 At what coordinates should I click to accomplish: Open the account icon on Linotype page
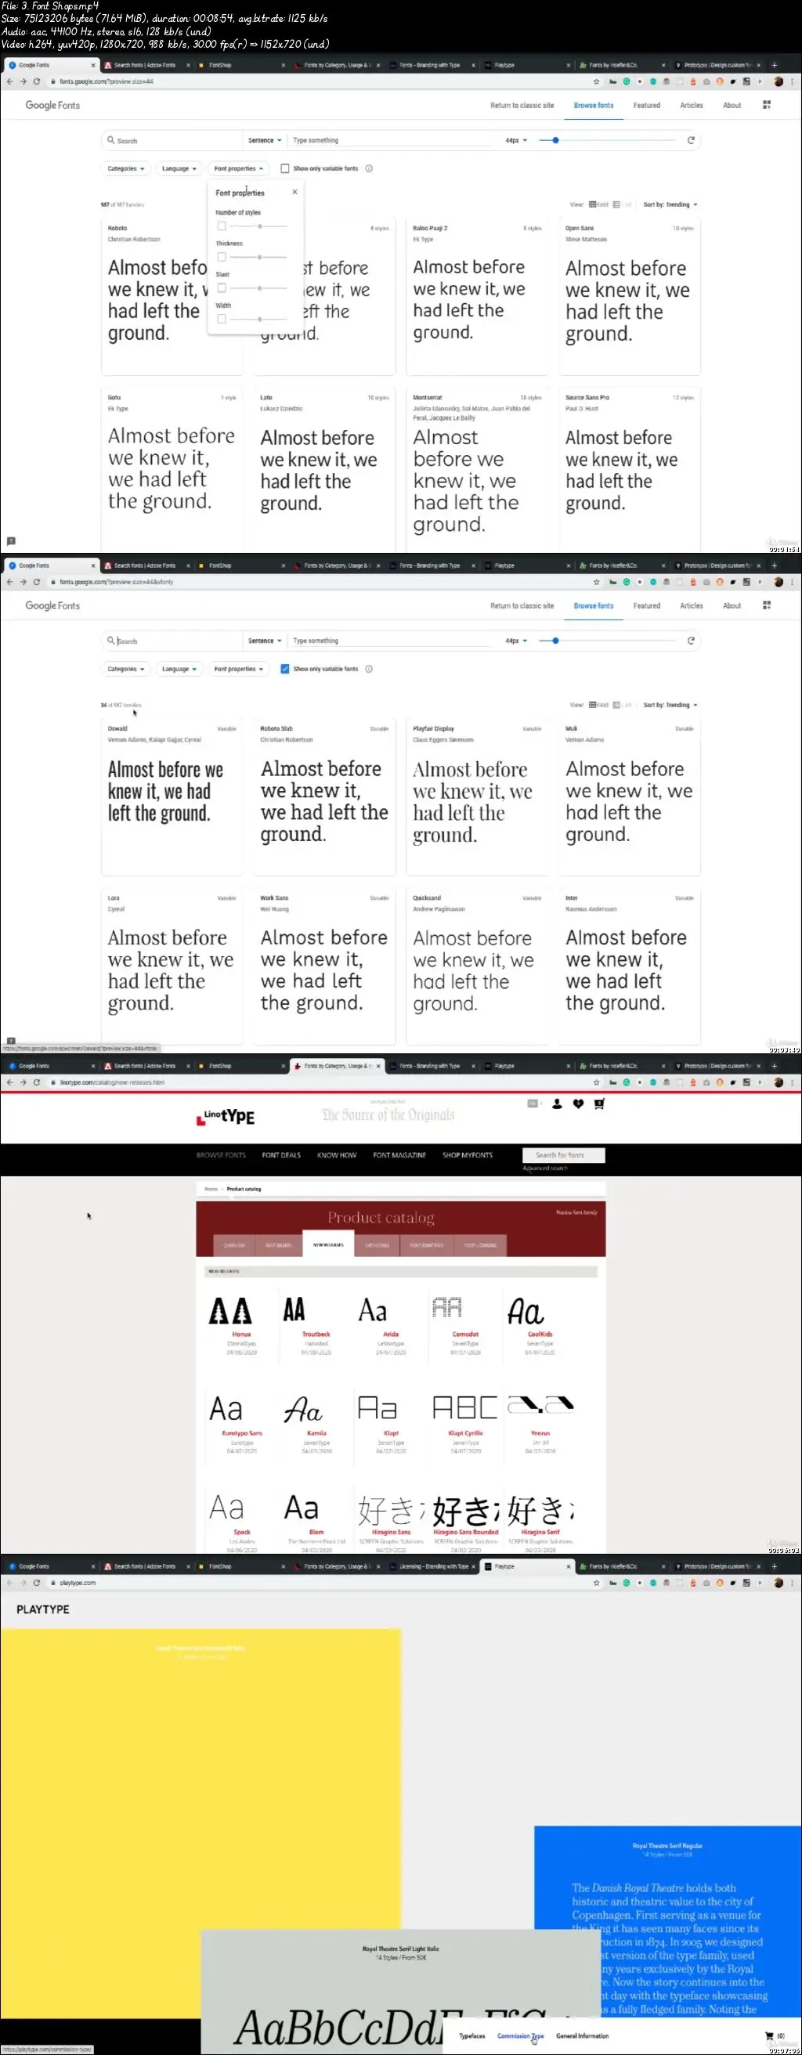tap(557, 1104)
